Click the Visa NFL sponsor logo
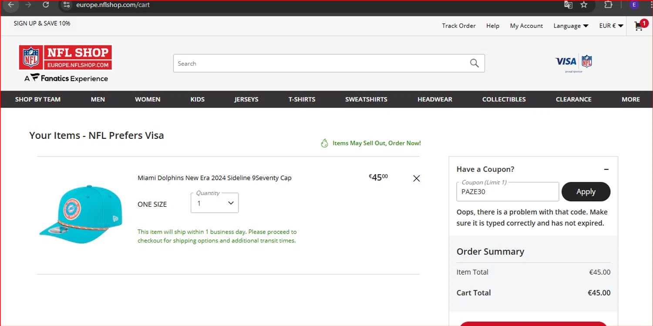Image resolution: width=653 pixels, height=326 pixels. click(574, 63)
